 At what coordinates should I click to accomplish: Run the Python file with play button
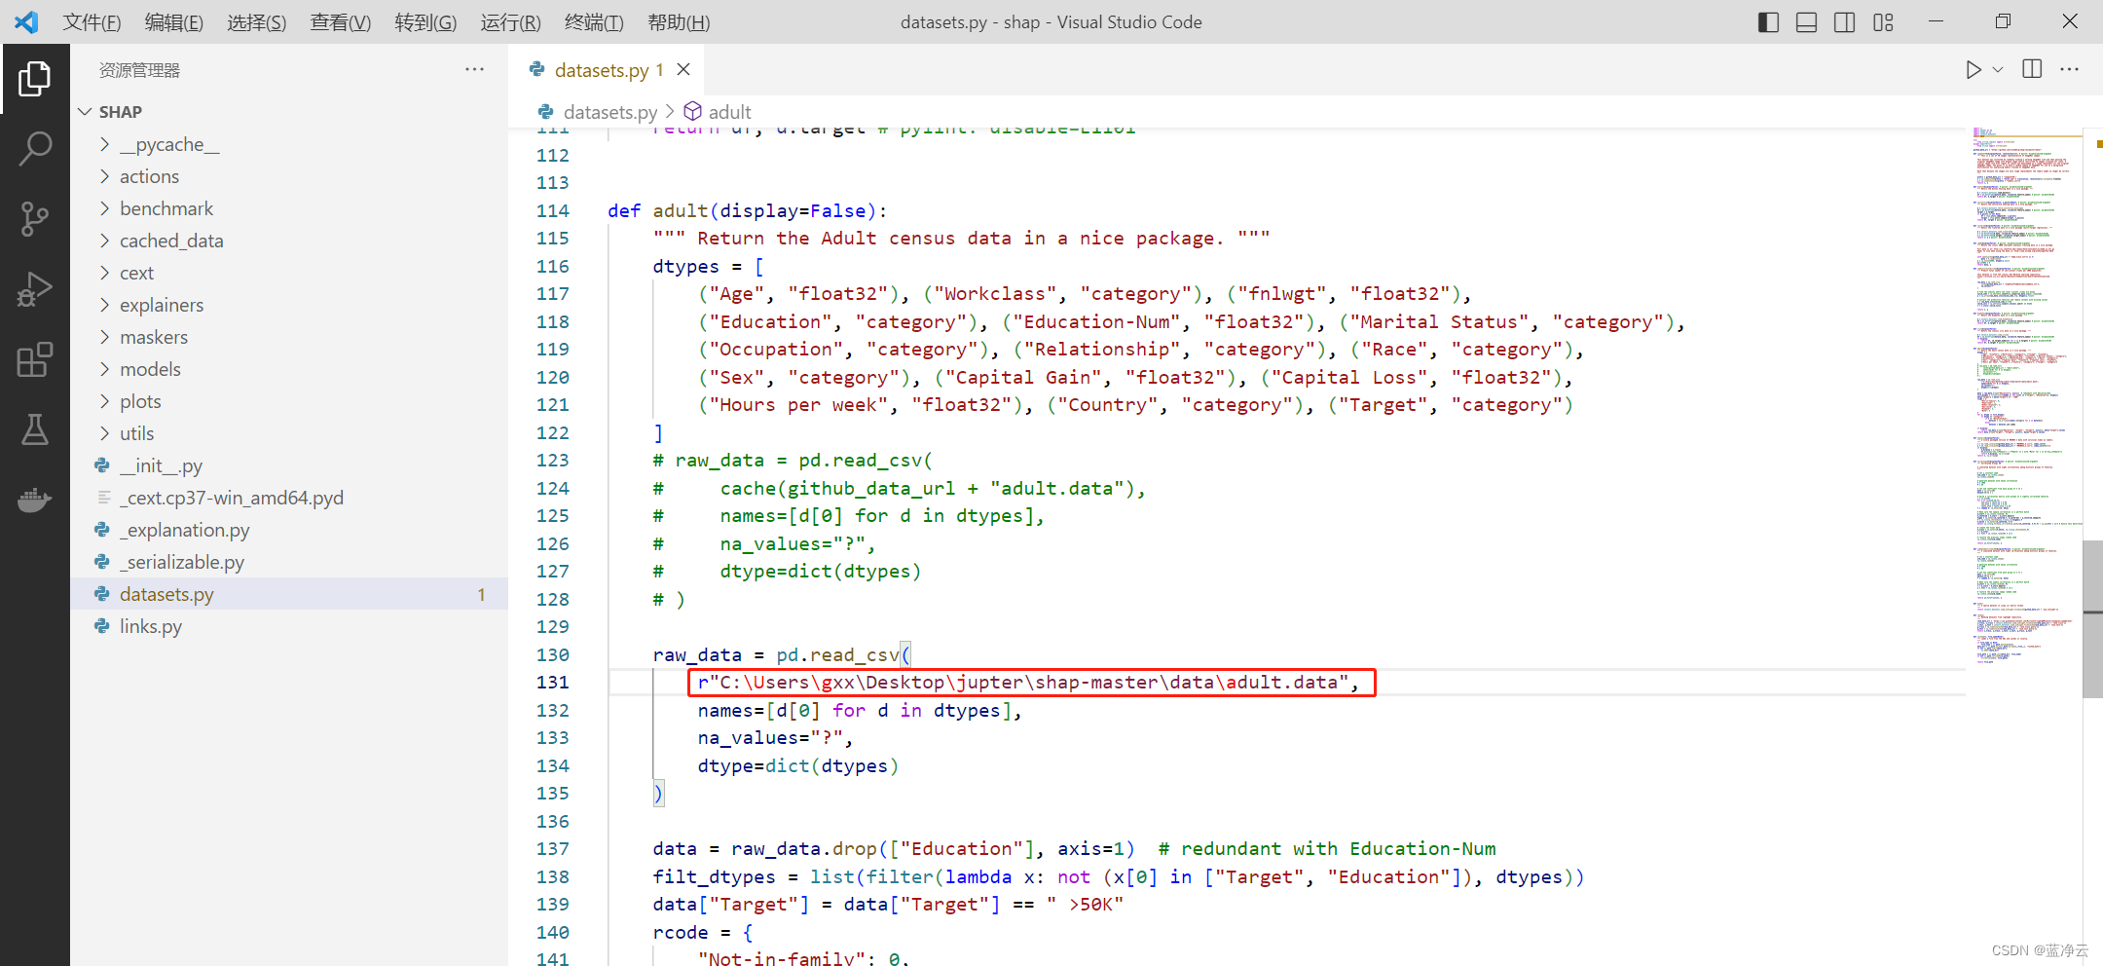click(x=1973, y=70)
